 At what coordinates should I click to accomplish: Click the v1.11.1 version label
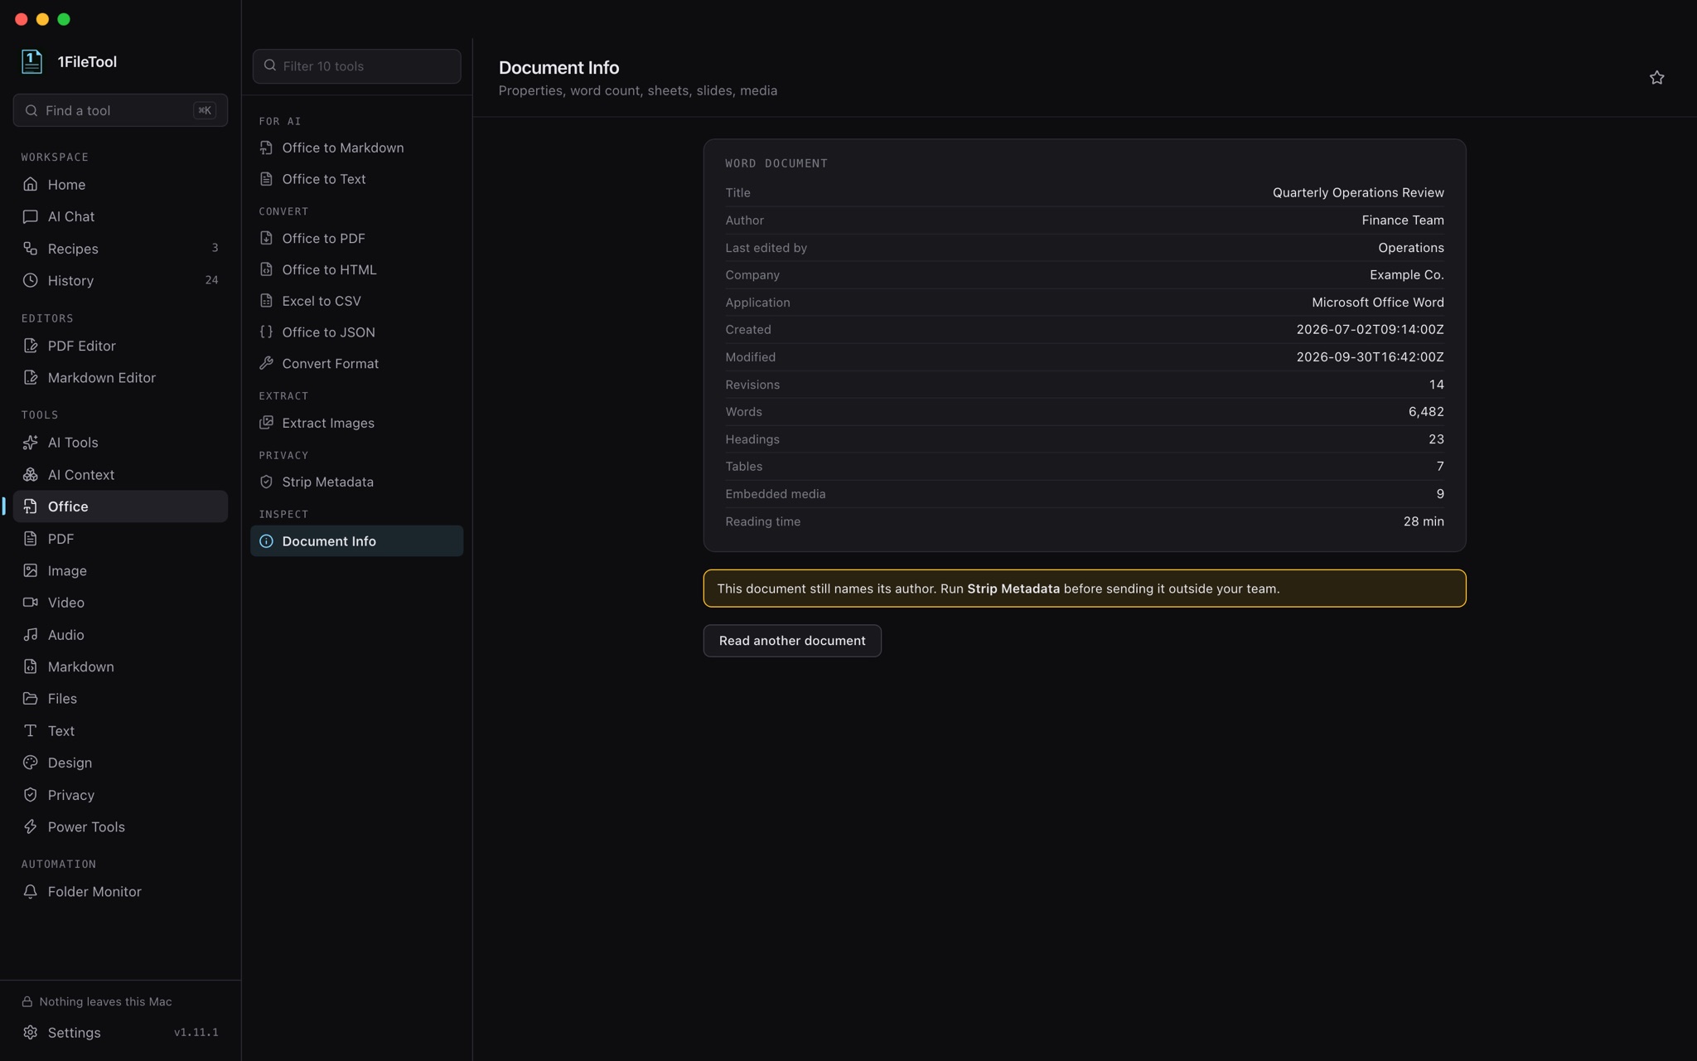pyautogui.click(x=196, y=1032)
